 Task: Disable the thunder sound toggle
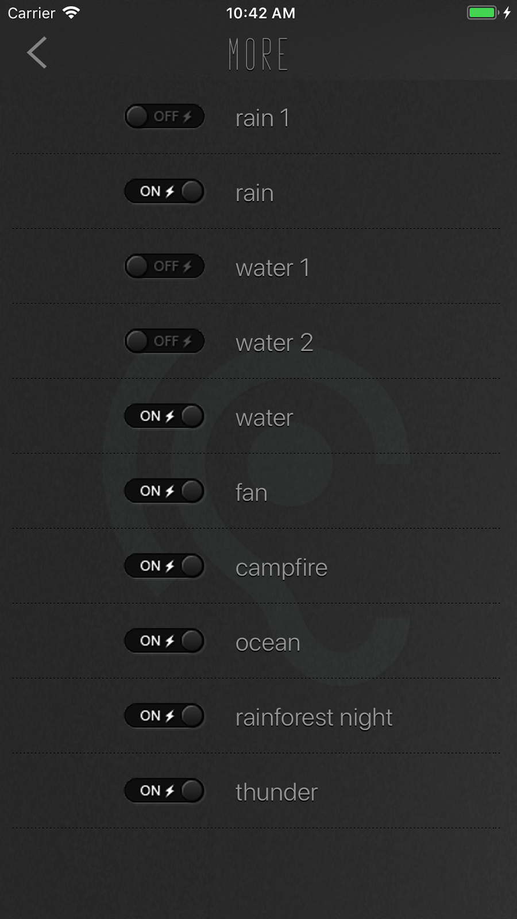[164, 791]
